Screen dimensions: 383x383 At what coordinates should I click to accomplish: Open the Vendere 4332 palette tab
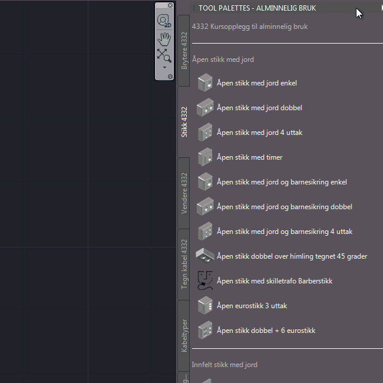184,193
